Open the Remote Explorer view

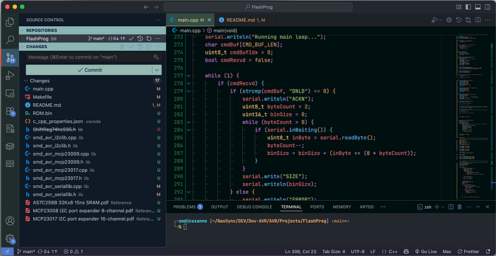pyautogui.click(x=10, y=93)
